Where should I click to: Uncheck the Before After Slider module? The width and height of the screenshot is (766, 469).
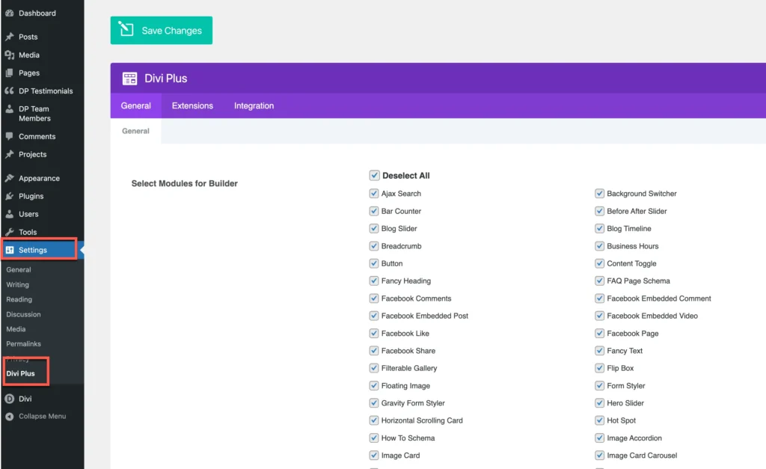click(599, 211)
